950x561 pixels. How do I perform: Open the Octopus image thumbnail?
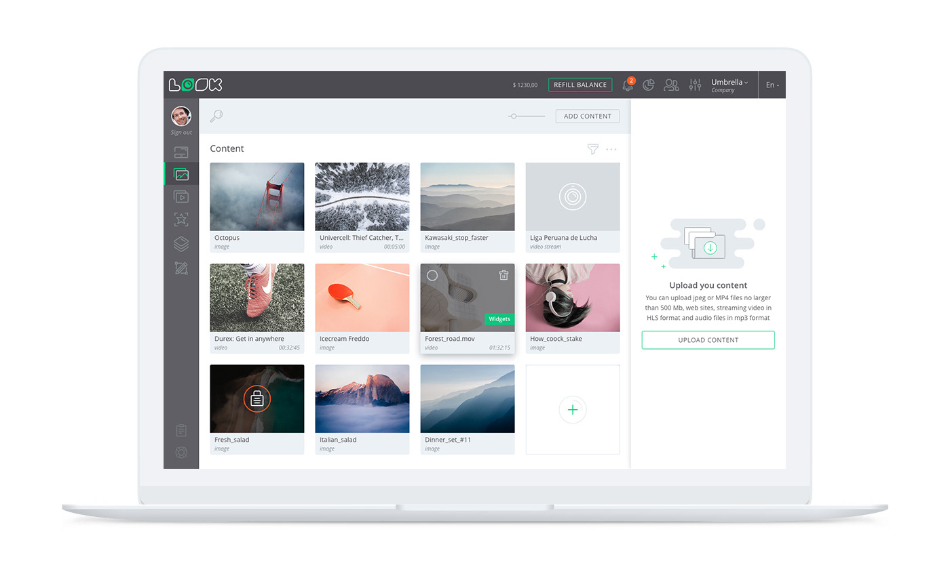(x=257, y=196)
